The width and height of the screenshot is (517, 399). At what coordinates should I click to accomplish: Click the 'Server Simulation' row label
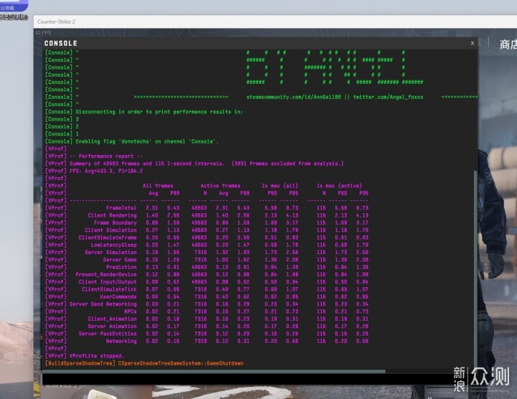click(111, 253)
